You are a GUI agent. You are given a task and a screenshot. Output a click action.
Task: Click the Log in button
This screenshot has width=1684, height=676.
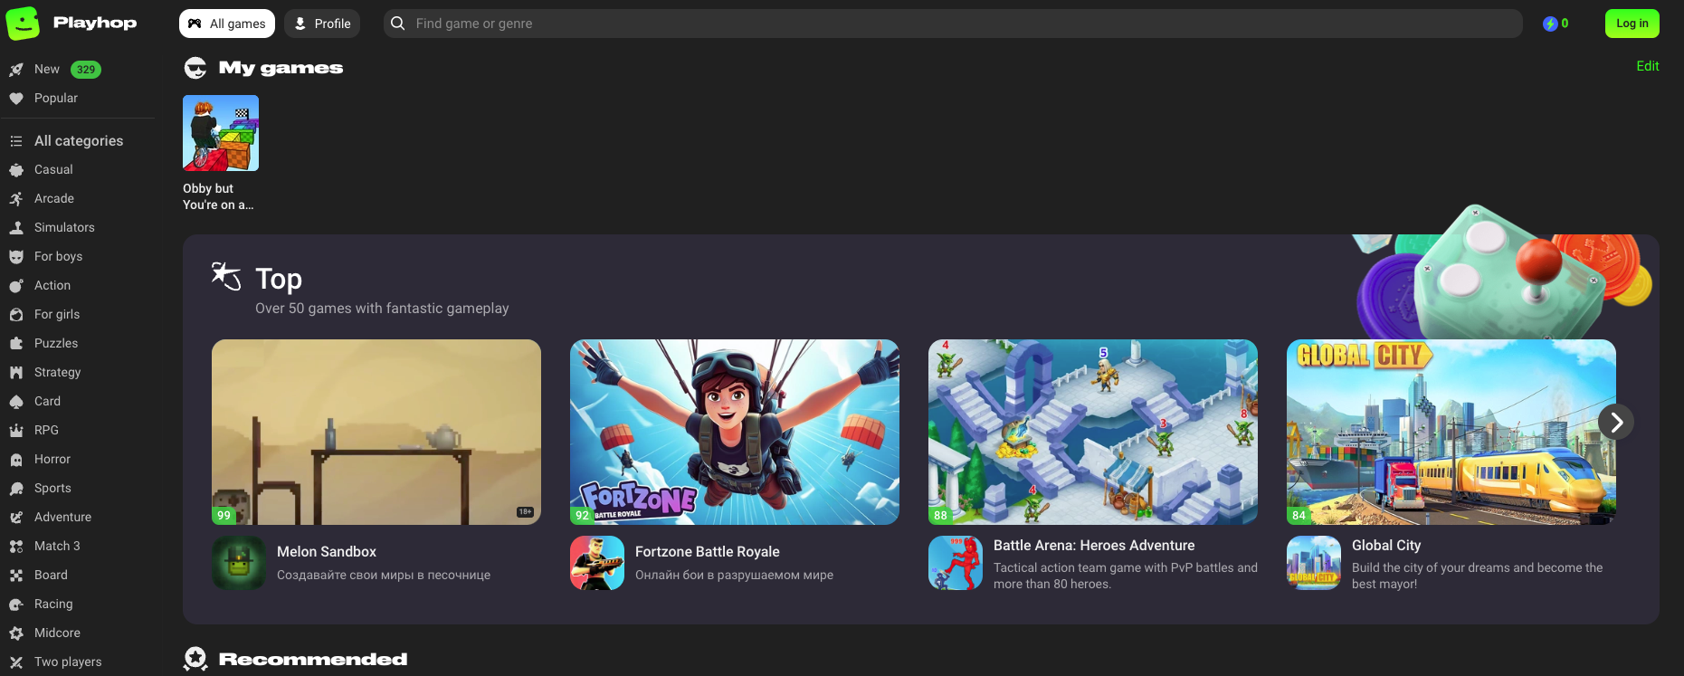(1632, 24)
